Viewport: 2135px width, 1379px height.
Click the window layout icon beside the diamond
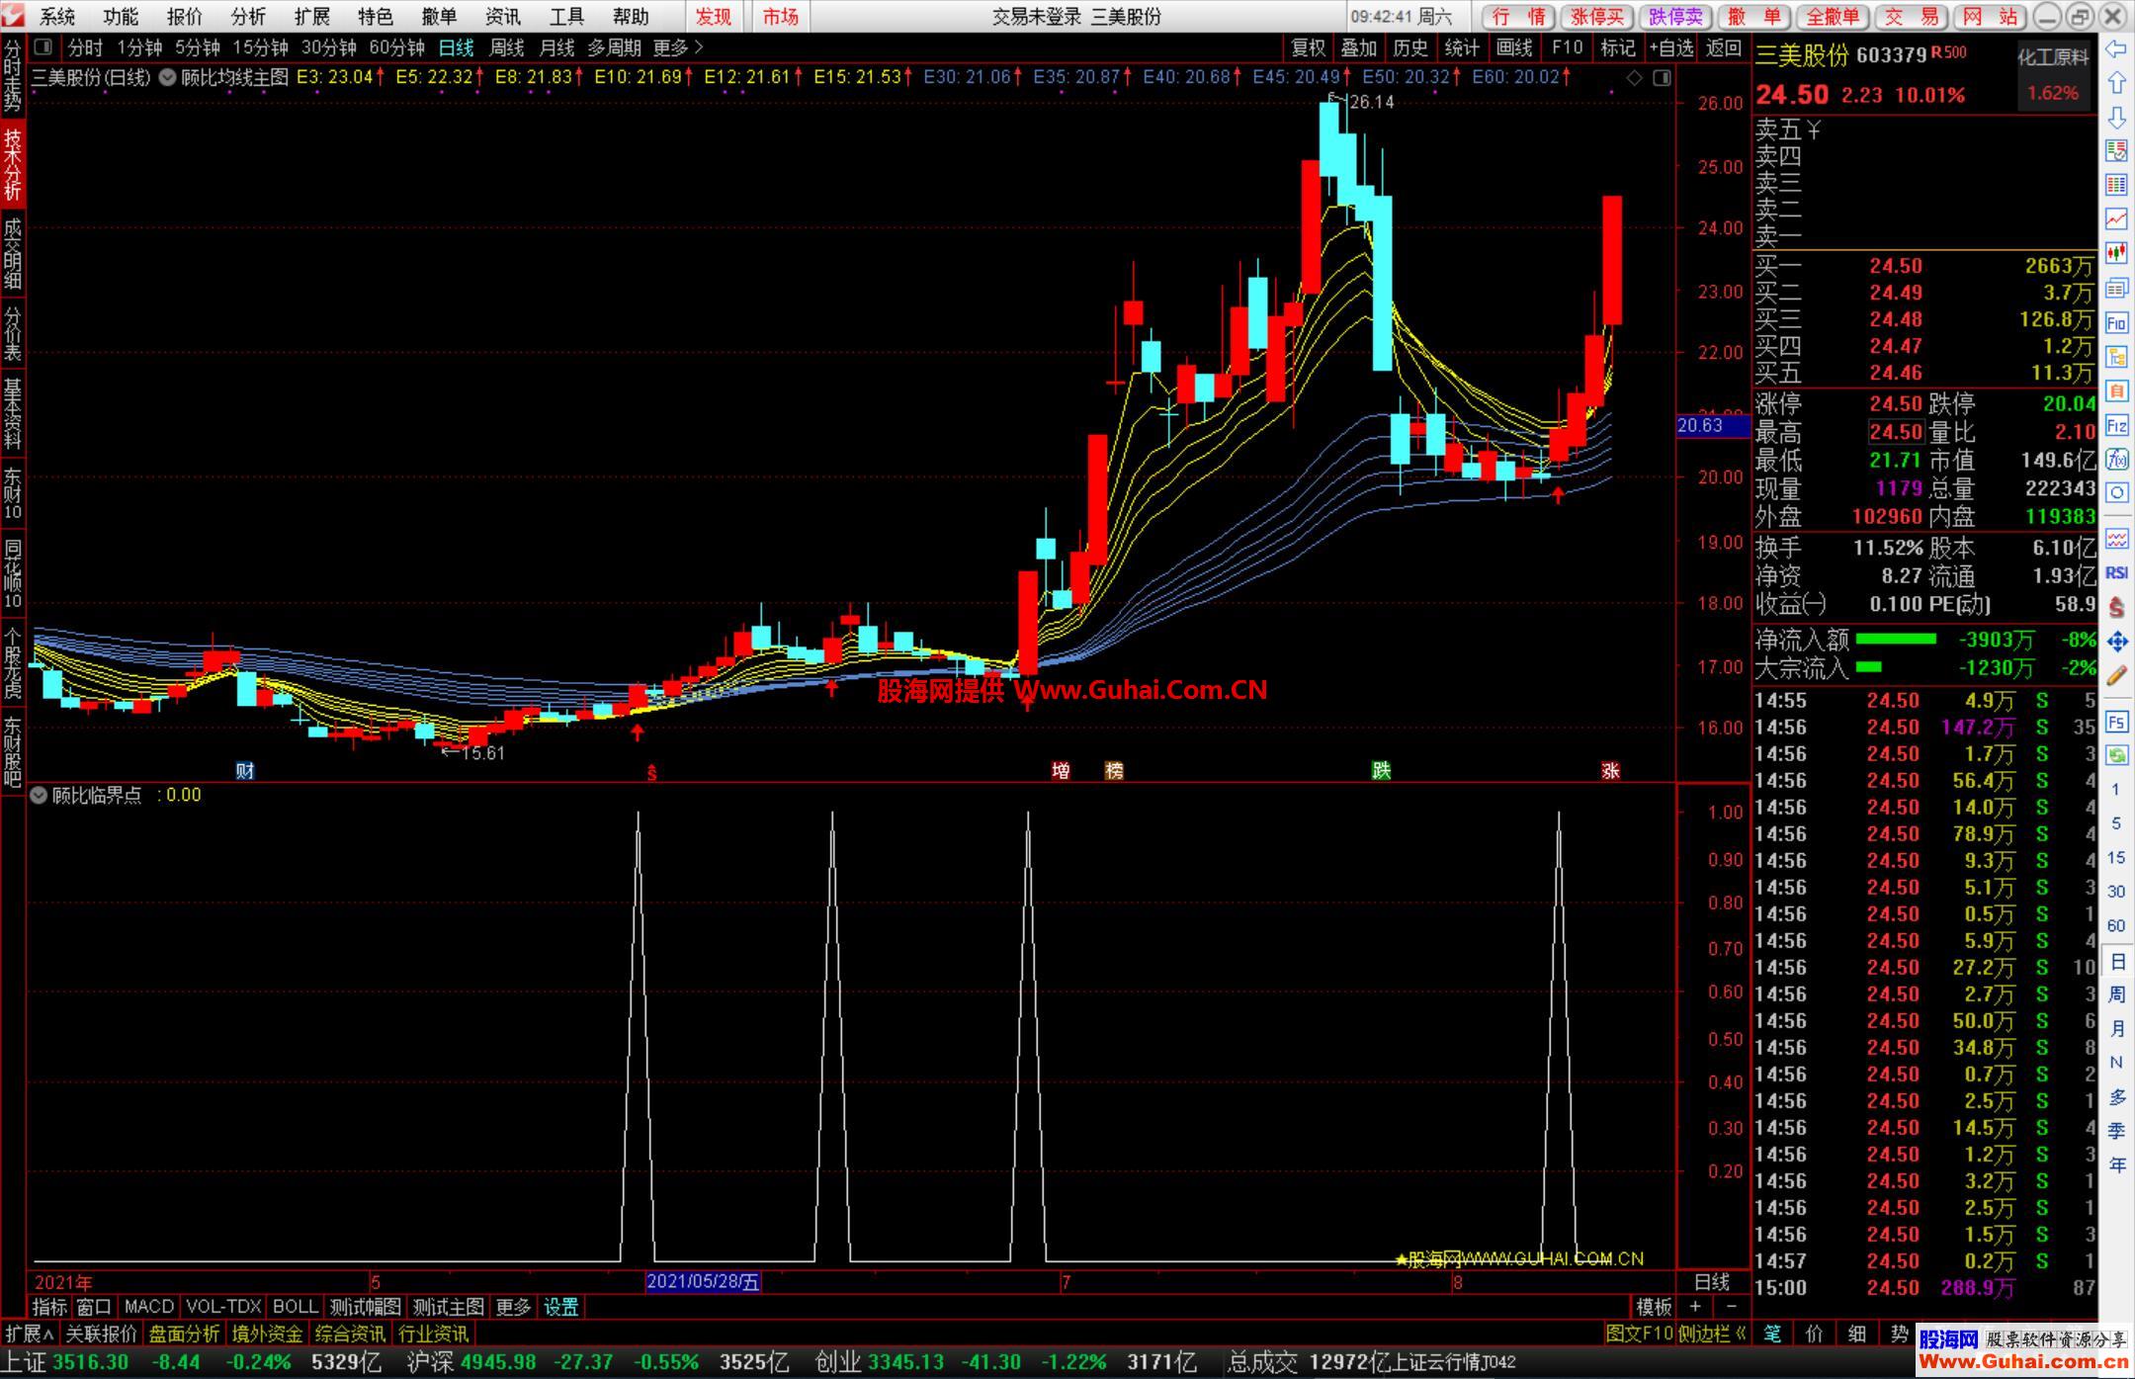coord(1662,77)
